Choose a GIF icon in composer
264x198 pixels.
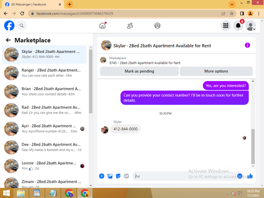point(126,176)
